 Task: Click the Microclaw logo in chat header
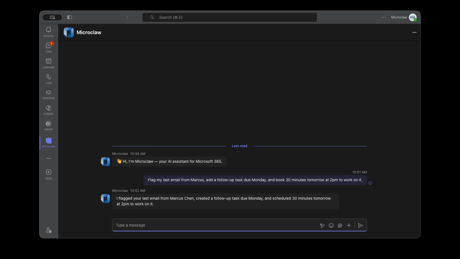point(69,32)
